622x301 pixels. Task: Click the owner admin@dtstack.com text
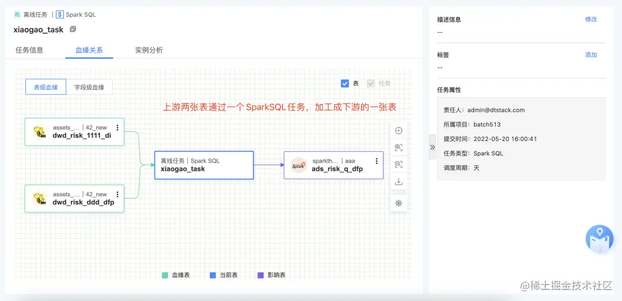click(496, 110)
